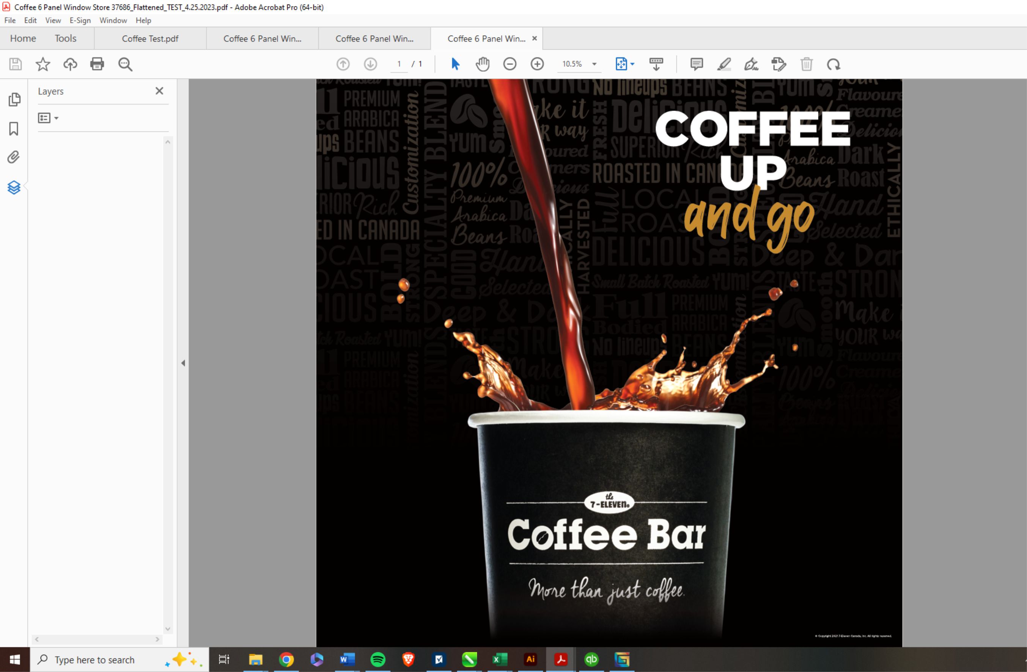This screenshot has width=1027, height=672.
Task: Switch to the Home tab
Action: tap(23, 38)
